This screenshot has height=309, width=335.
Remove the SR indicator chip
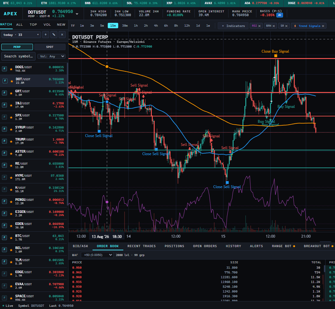pos(286,26)
